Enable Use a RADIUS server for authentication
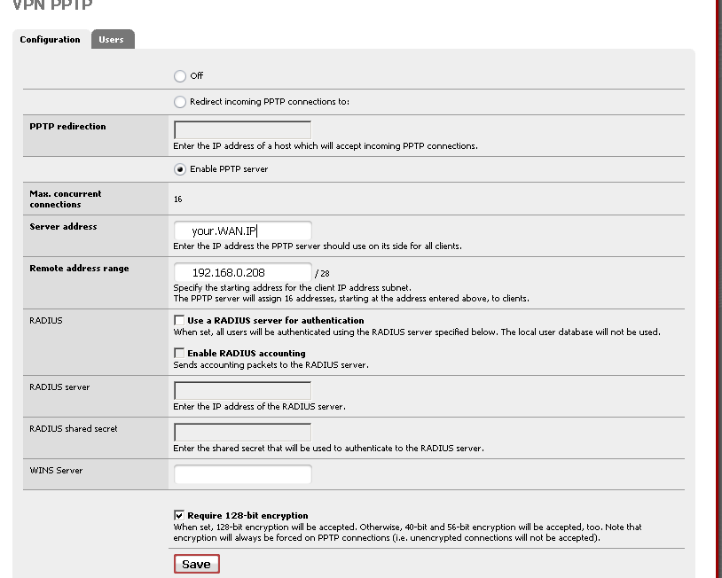 [179, 320]
